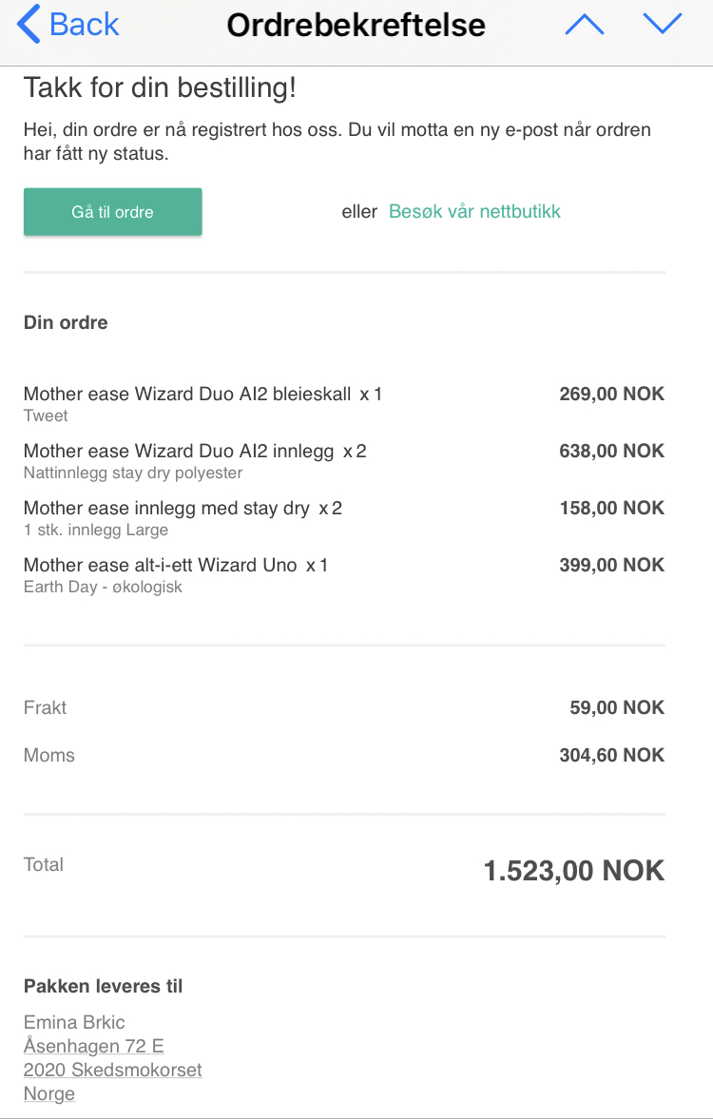Tap the Norge country link
Image resolution: width=713 pixels, height=1119 pixels.
pos(49,1093)
